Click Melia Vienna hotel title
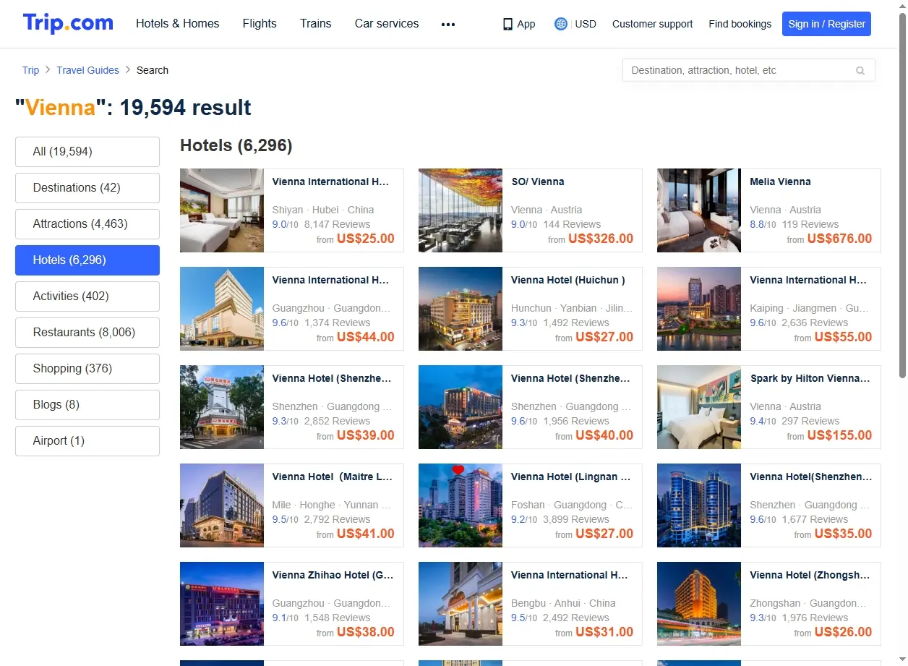908x666 pixels. click(780, 182)
